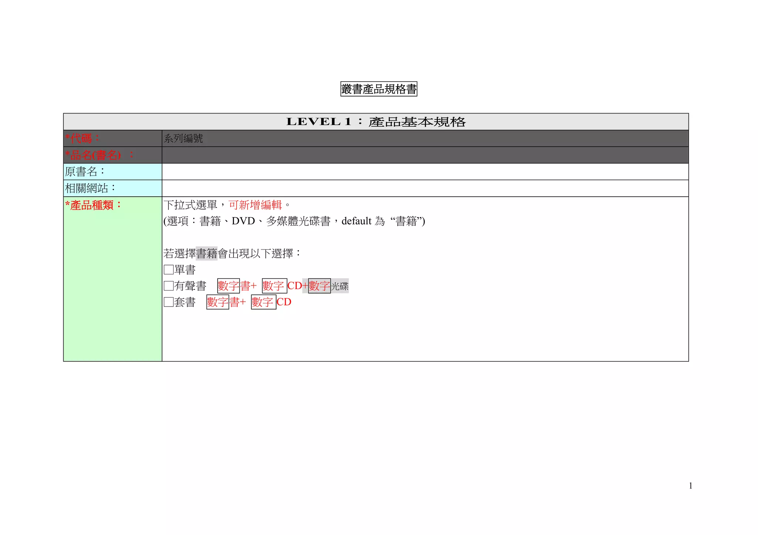
Task: Check the 單書 checkbox
Action: [x=168, y=270]
